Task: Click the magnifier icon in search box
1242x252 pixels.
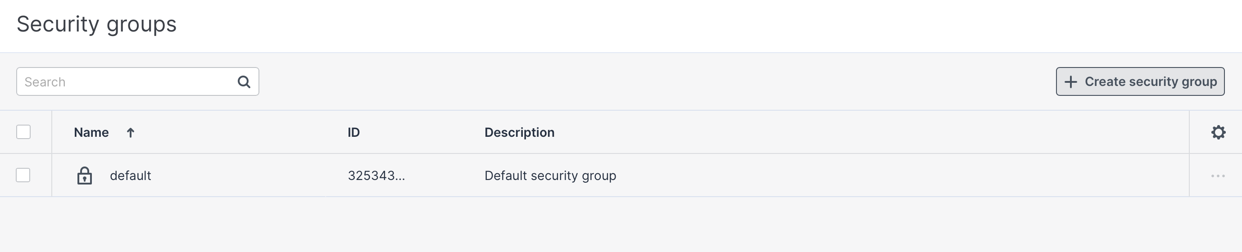Action: [x=244, y=82]
